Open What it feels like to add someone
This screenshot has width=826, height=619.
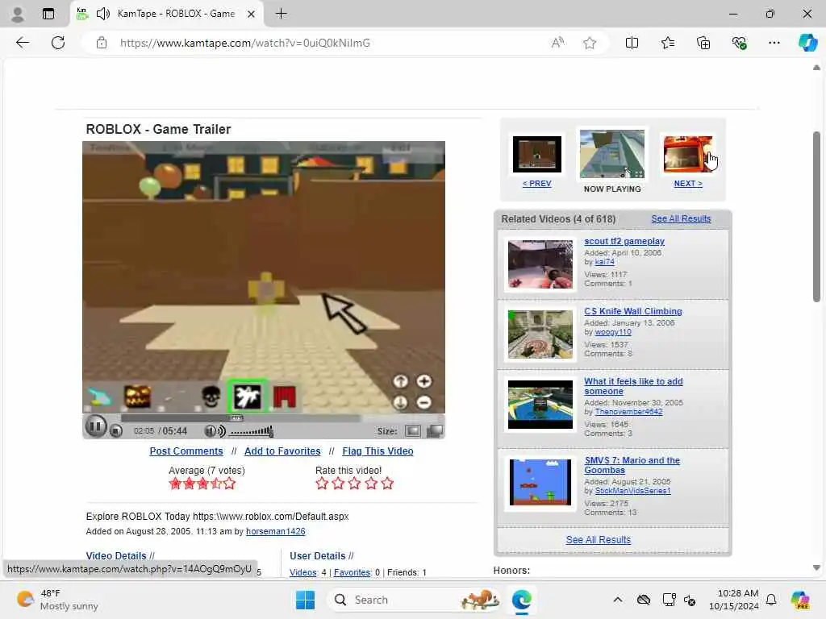pos(633,386)
